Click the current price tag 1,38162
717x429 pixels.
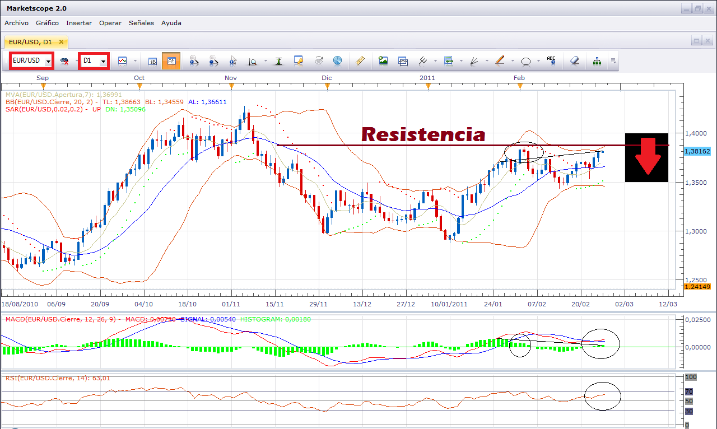tap(697, 151)
